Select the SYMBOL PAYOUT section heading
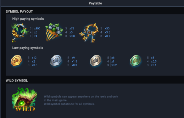 point(19,11)
